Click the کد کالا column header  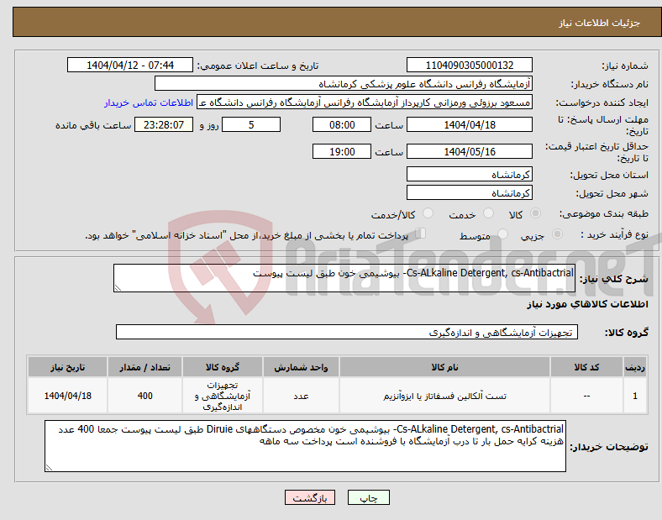click(x=586, y=367)
